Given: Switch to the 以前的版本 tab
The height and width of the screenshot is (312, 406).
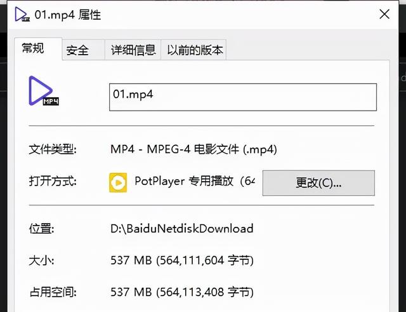Looking at the screenshot, I should click(193, 50).
